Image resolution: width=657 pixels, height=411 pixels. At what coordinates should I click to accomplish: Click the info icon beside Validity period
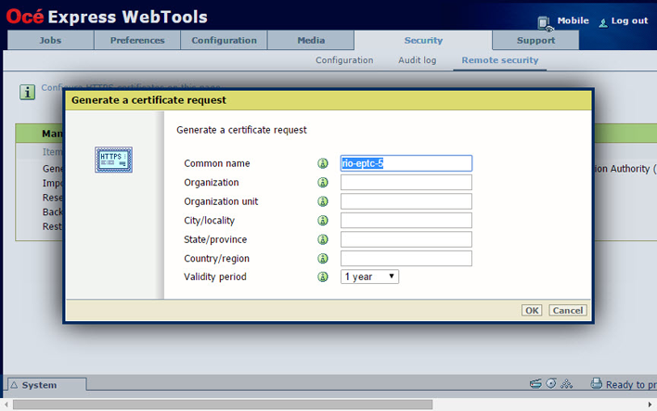(323, 276)
